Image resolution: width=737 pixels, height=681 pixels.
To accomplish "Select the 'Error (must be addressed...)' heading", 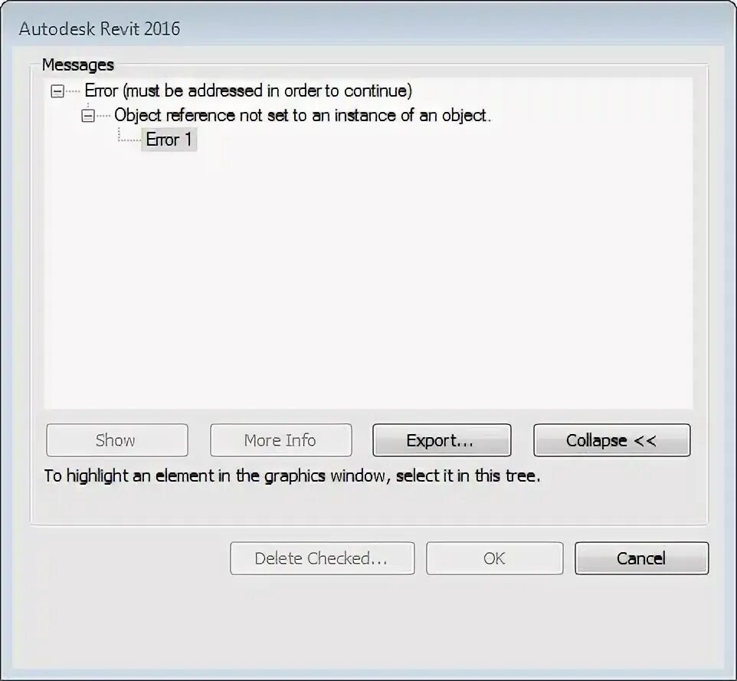I will (248, 90).
